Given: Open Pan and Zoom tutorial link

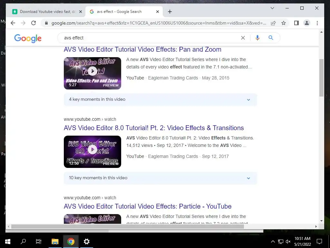Looking at the screenshot, I should pyautogui.click(x=142, y=49).
